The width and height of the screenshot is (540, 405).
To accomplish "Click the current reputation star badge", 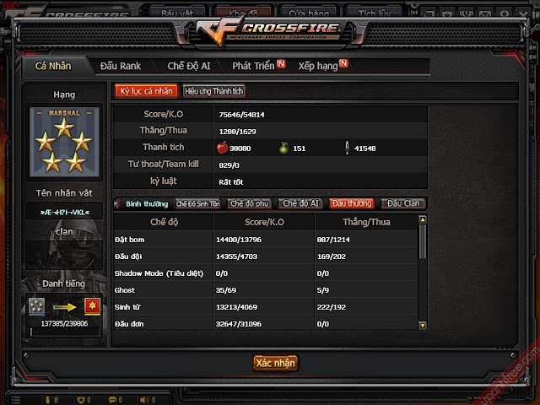I will pos(36,305).
